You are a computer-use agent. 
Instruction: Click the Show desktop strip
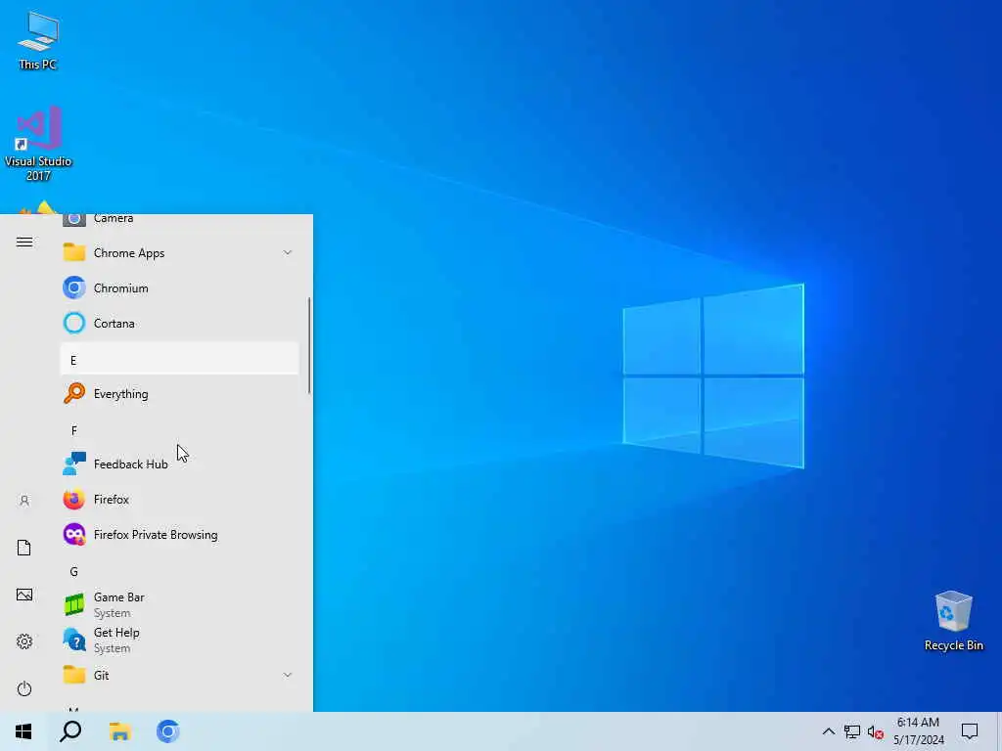[999, 731]
